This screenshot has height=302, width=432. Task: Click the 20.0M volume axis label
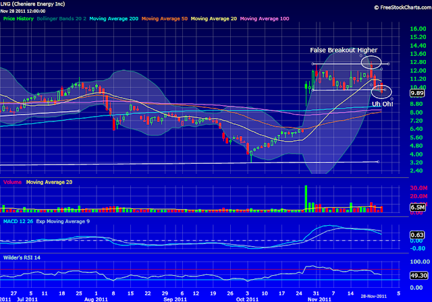pyautogui.click(x=418, y=196)
